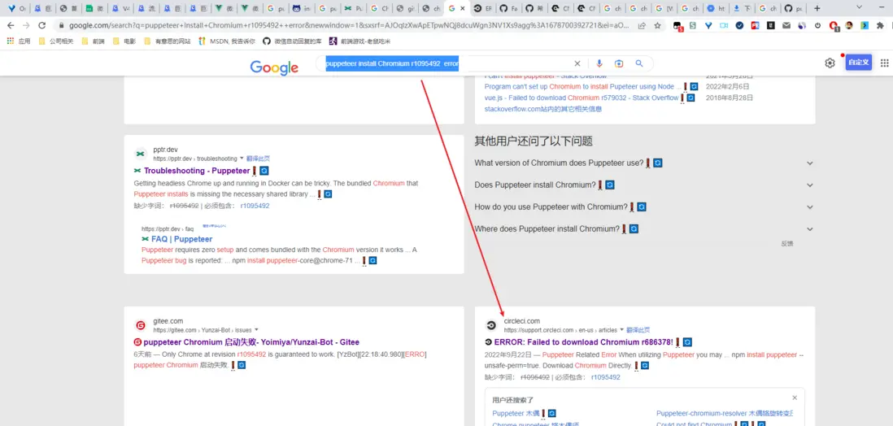Translate icon beside ERROR: Failed to download title
Viewport: 893px width, 426px height.
pos(687,342)
